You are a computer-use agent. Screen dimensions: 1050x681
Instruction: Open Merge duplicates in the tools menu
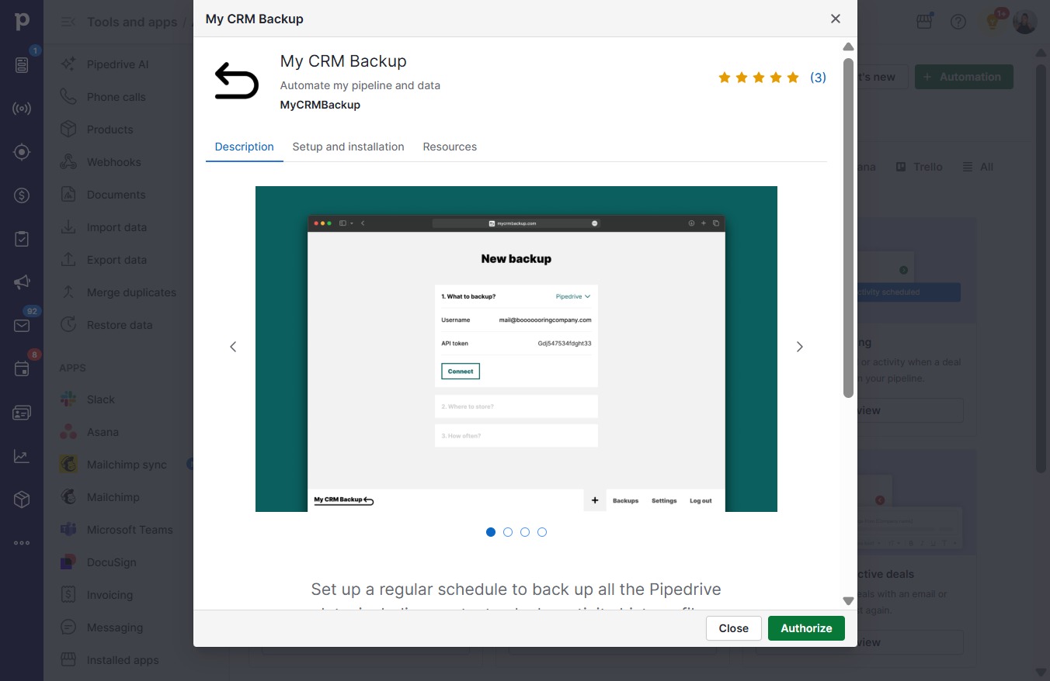131,292
